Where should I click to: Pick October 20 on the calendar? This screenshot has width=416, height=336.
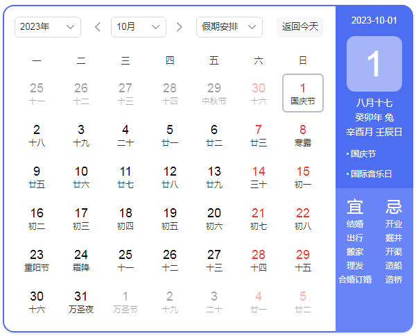(214, 219)
